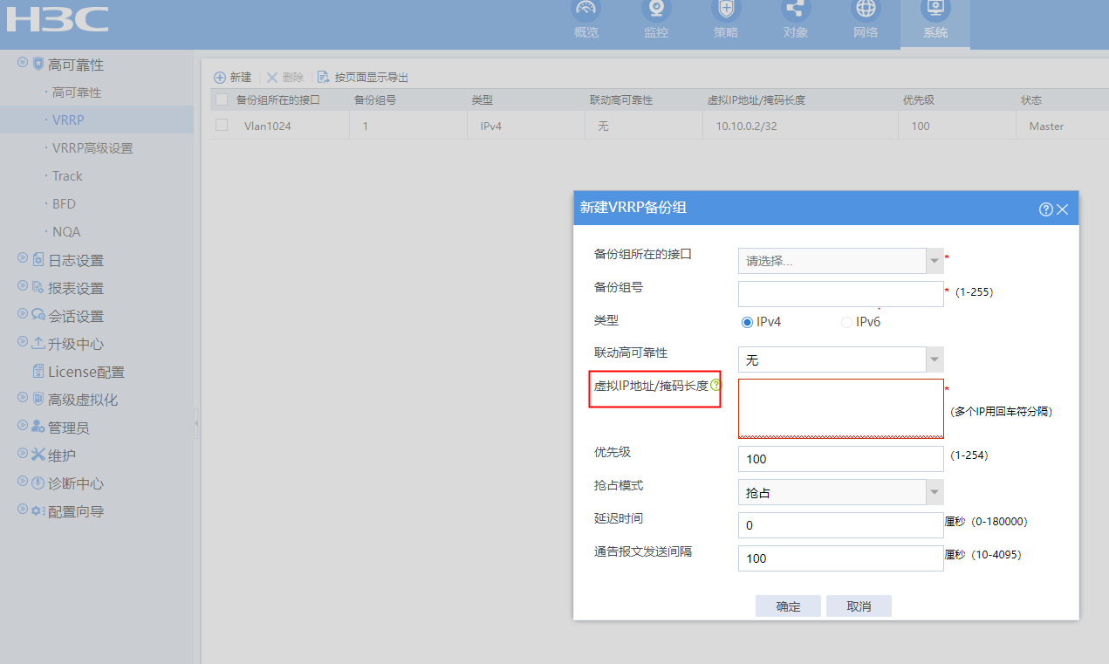Open VRRP高级设置 in sidebar

(92, 148)
